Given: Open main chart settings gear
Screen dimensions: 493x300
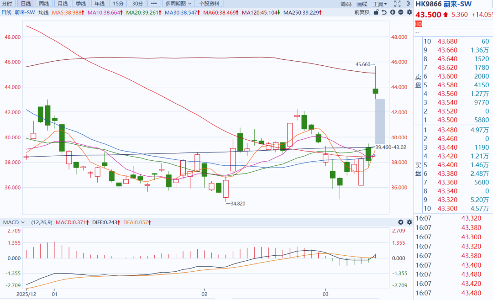Looking at the screenshot, I should tap(409, 12).
